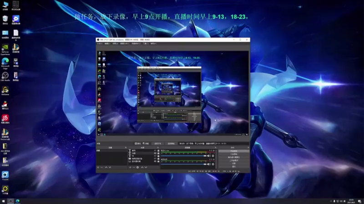Click 属性 Properties in the source toolbar

(x=138, y=144)
